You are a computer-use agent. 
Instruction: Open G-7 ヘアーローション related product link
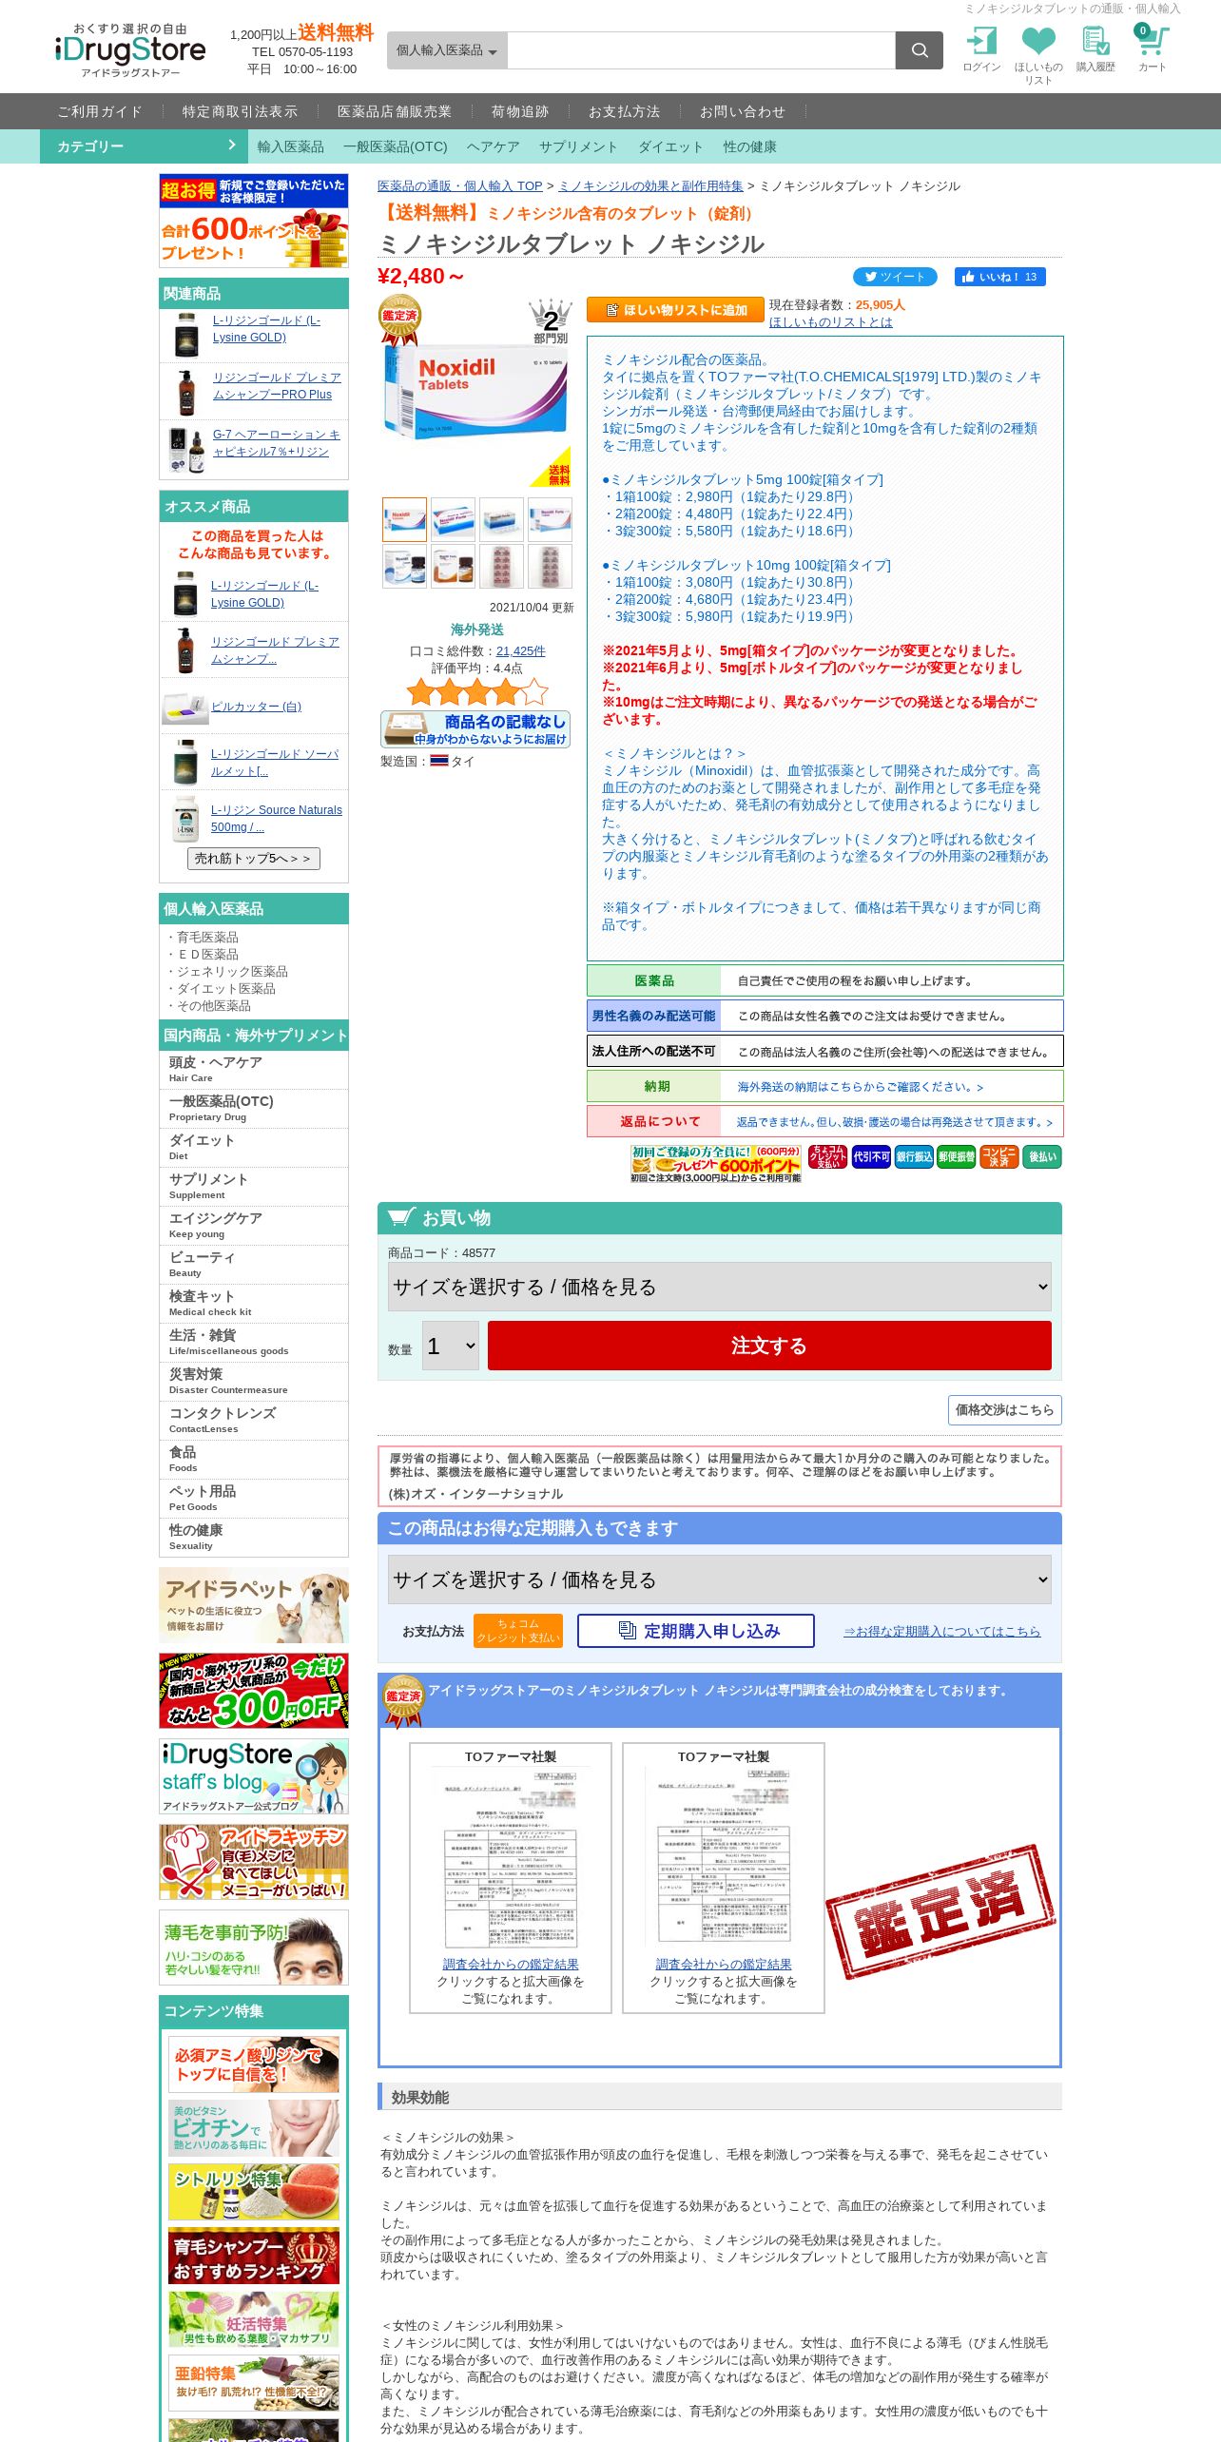point(276,443)
